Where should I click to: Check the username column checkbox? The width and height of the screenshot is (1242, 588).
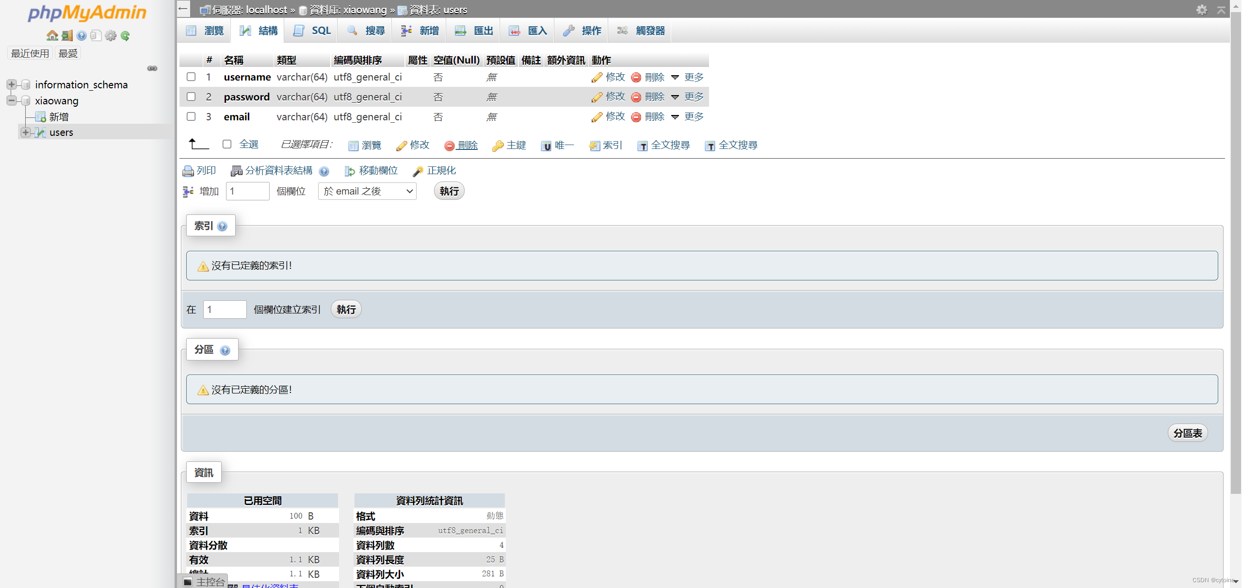coord(191,77)
